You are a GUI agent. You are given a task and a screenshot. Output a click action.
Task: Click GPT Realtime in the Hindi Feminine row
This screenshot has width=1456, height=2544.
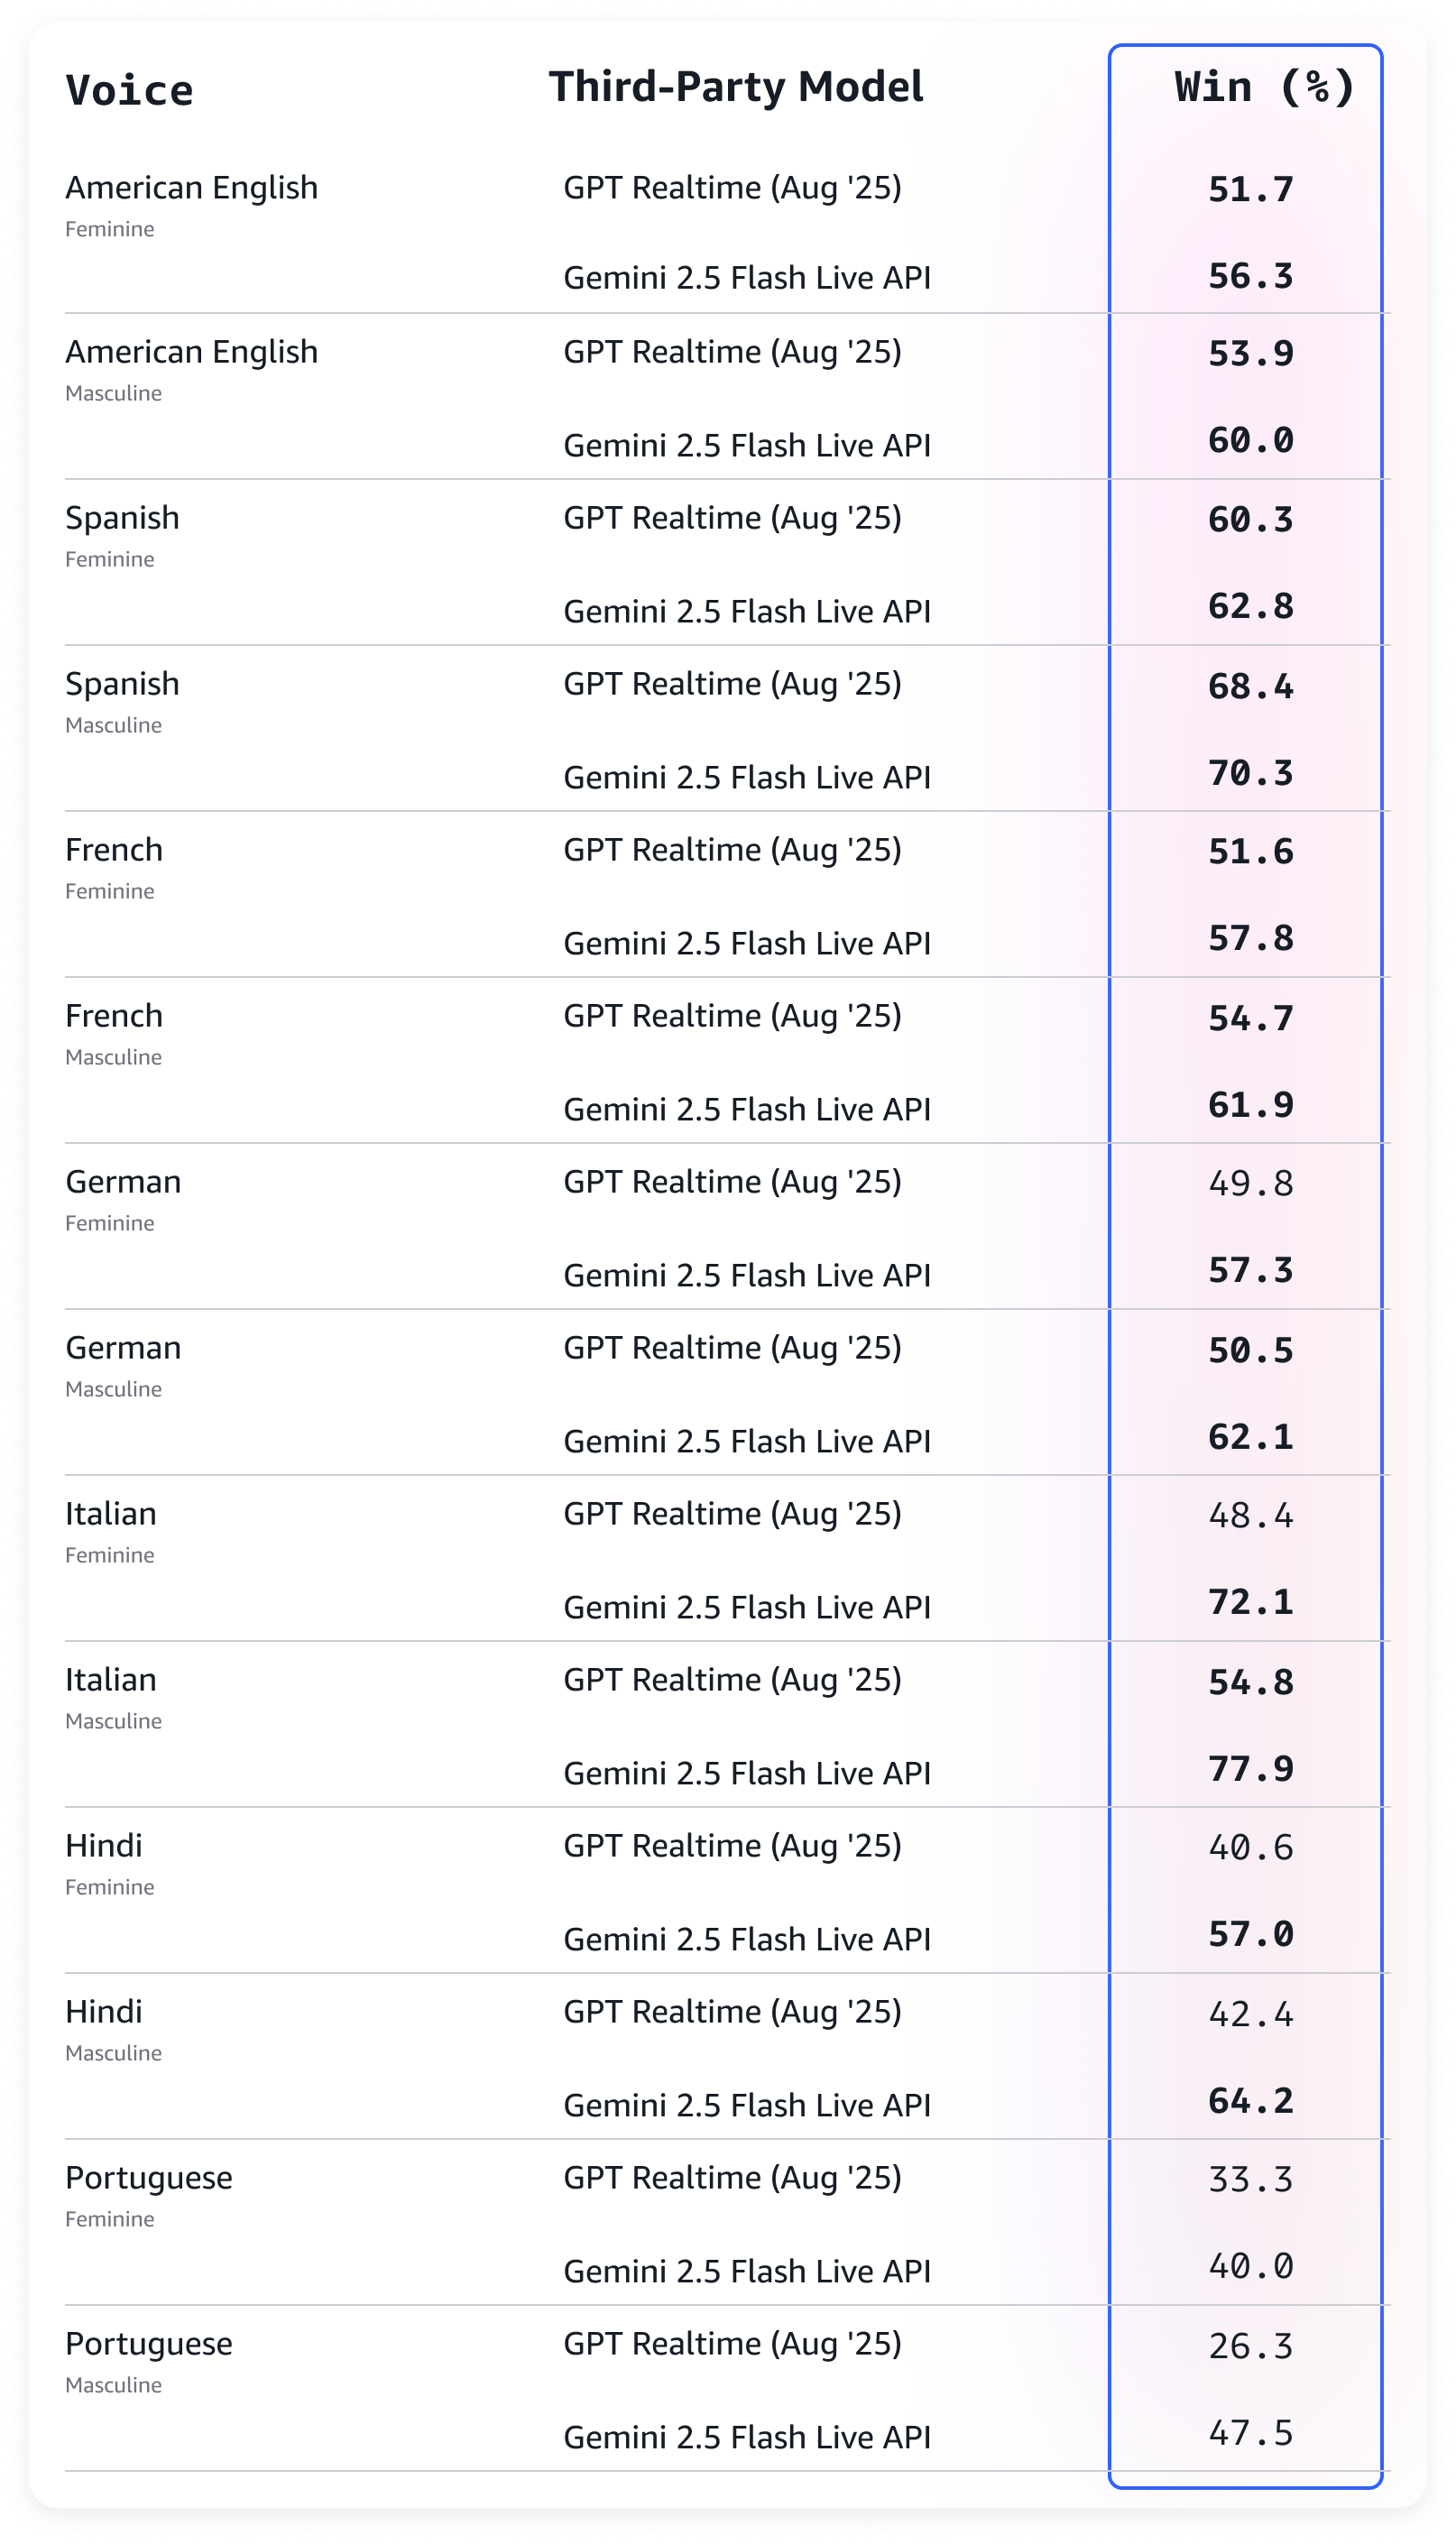pyautogui.click(x=732, y=1846)
